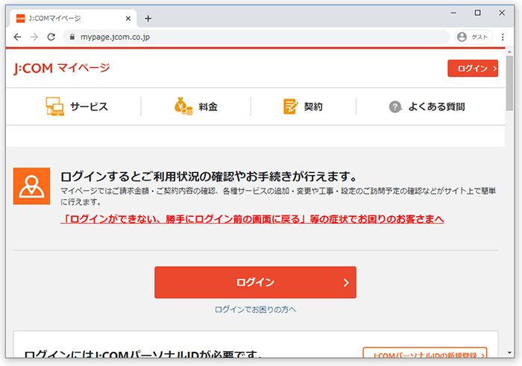Reload the J:COM page

click(51, 37)
